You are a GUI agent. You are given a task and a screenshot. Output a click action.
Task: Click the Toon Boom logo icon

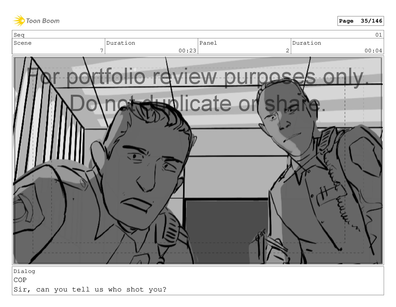pyautogui.click(x=19, y=21)
